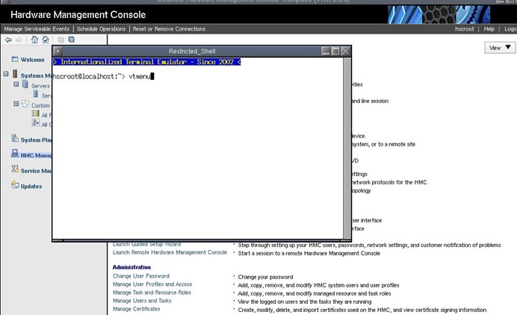Click the back arrow in the navigation toolbar

pos(8,40)
